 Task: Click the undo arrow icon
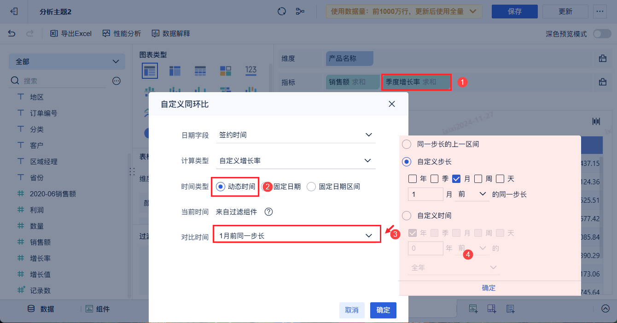tap(12, 34)
